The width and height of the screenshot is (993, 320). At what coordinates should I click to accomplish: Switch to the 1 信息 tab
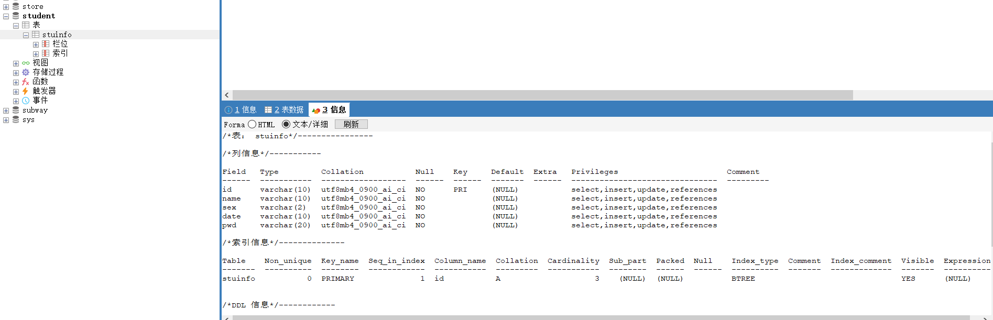241,109
